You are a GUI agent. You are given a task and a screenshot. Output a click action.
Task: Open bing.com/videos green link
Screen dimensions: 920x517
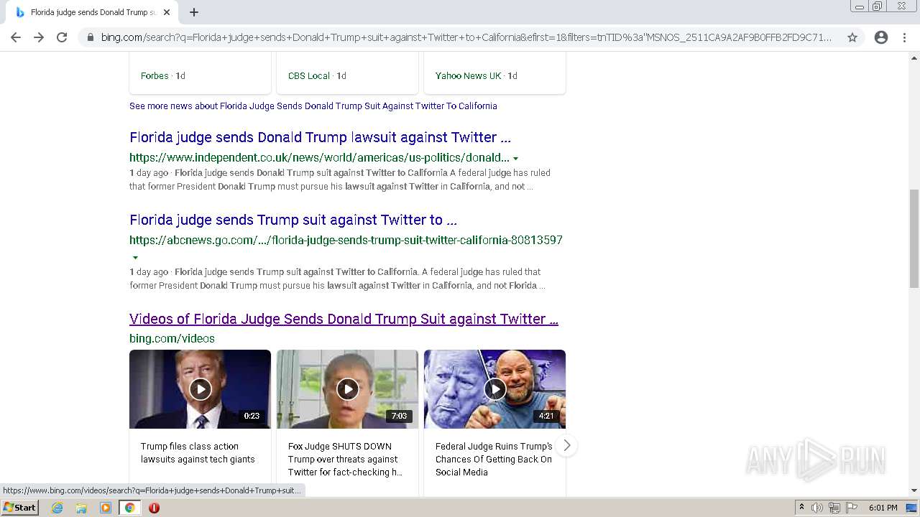coord(172,338)
